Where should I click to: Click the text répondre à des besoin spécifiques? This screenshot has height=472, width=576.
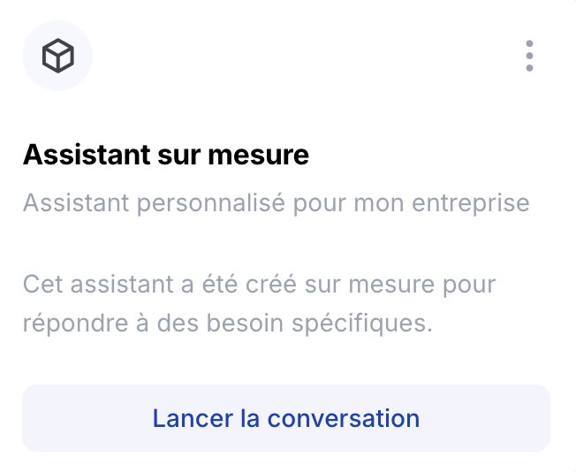coord(228,324)
